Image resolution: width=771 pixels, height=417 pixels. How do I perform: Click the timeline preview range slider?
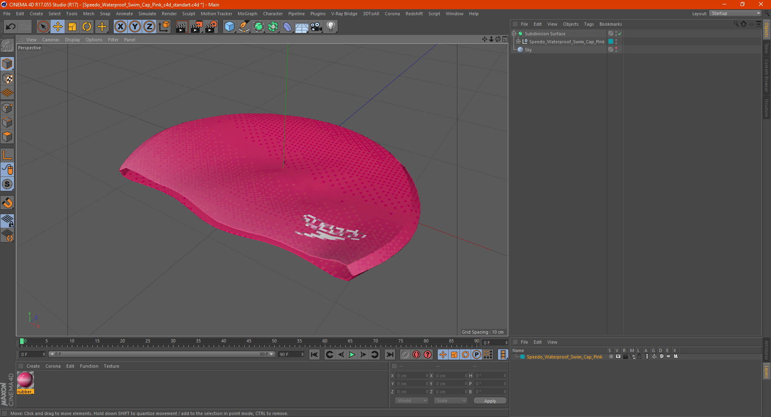point(162,354)
